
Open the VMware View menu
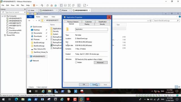pos(12,5)
